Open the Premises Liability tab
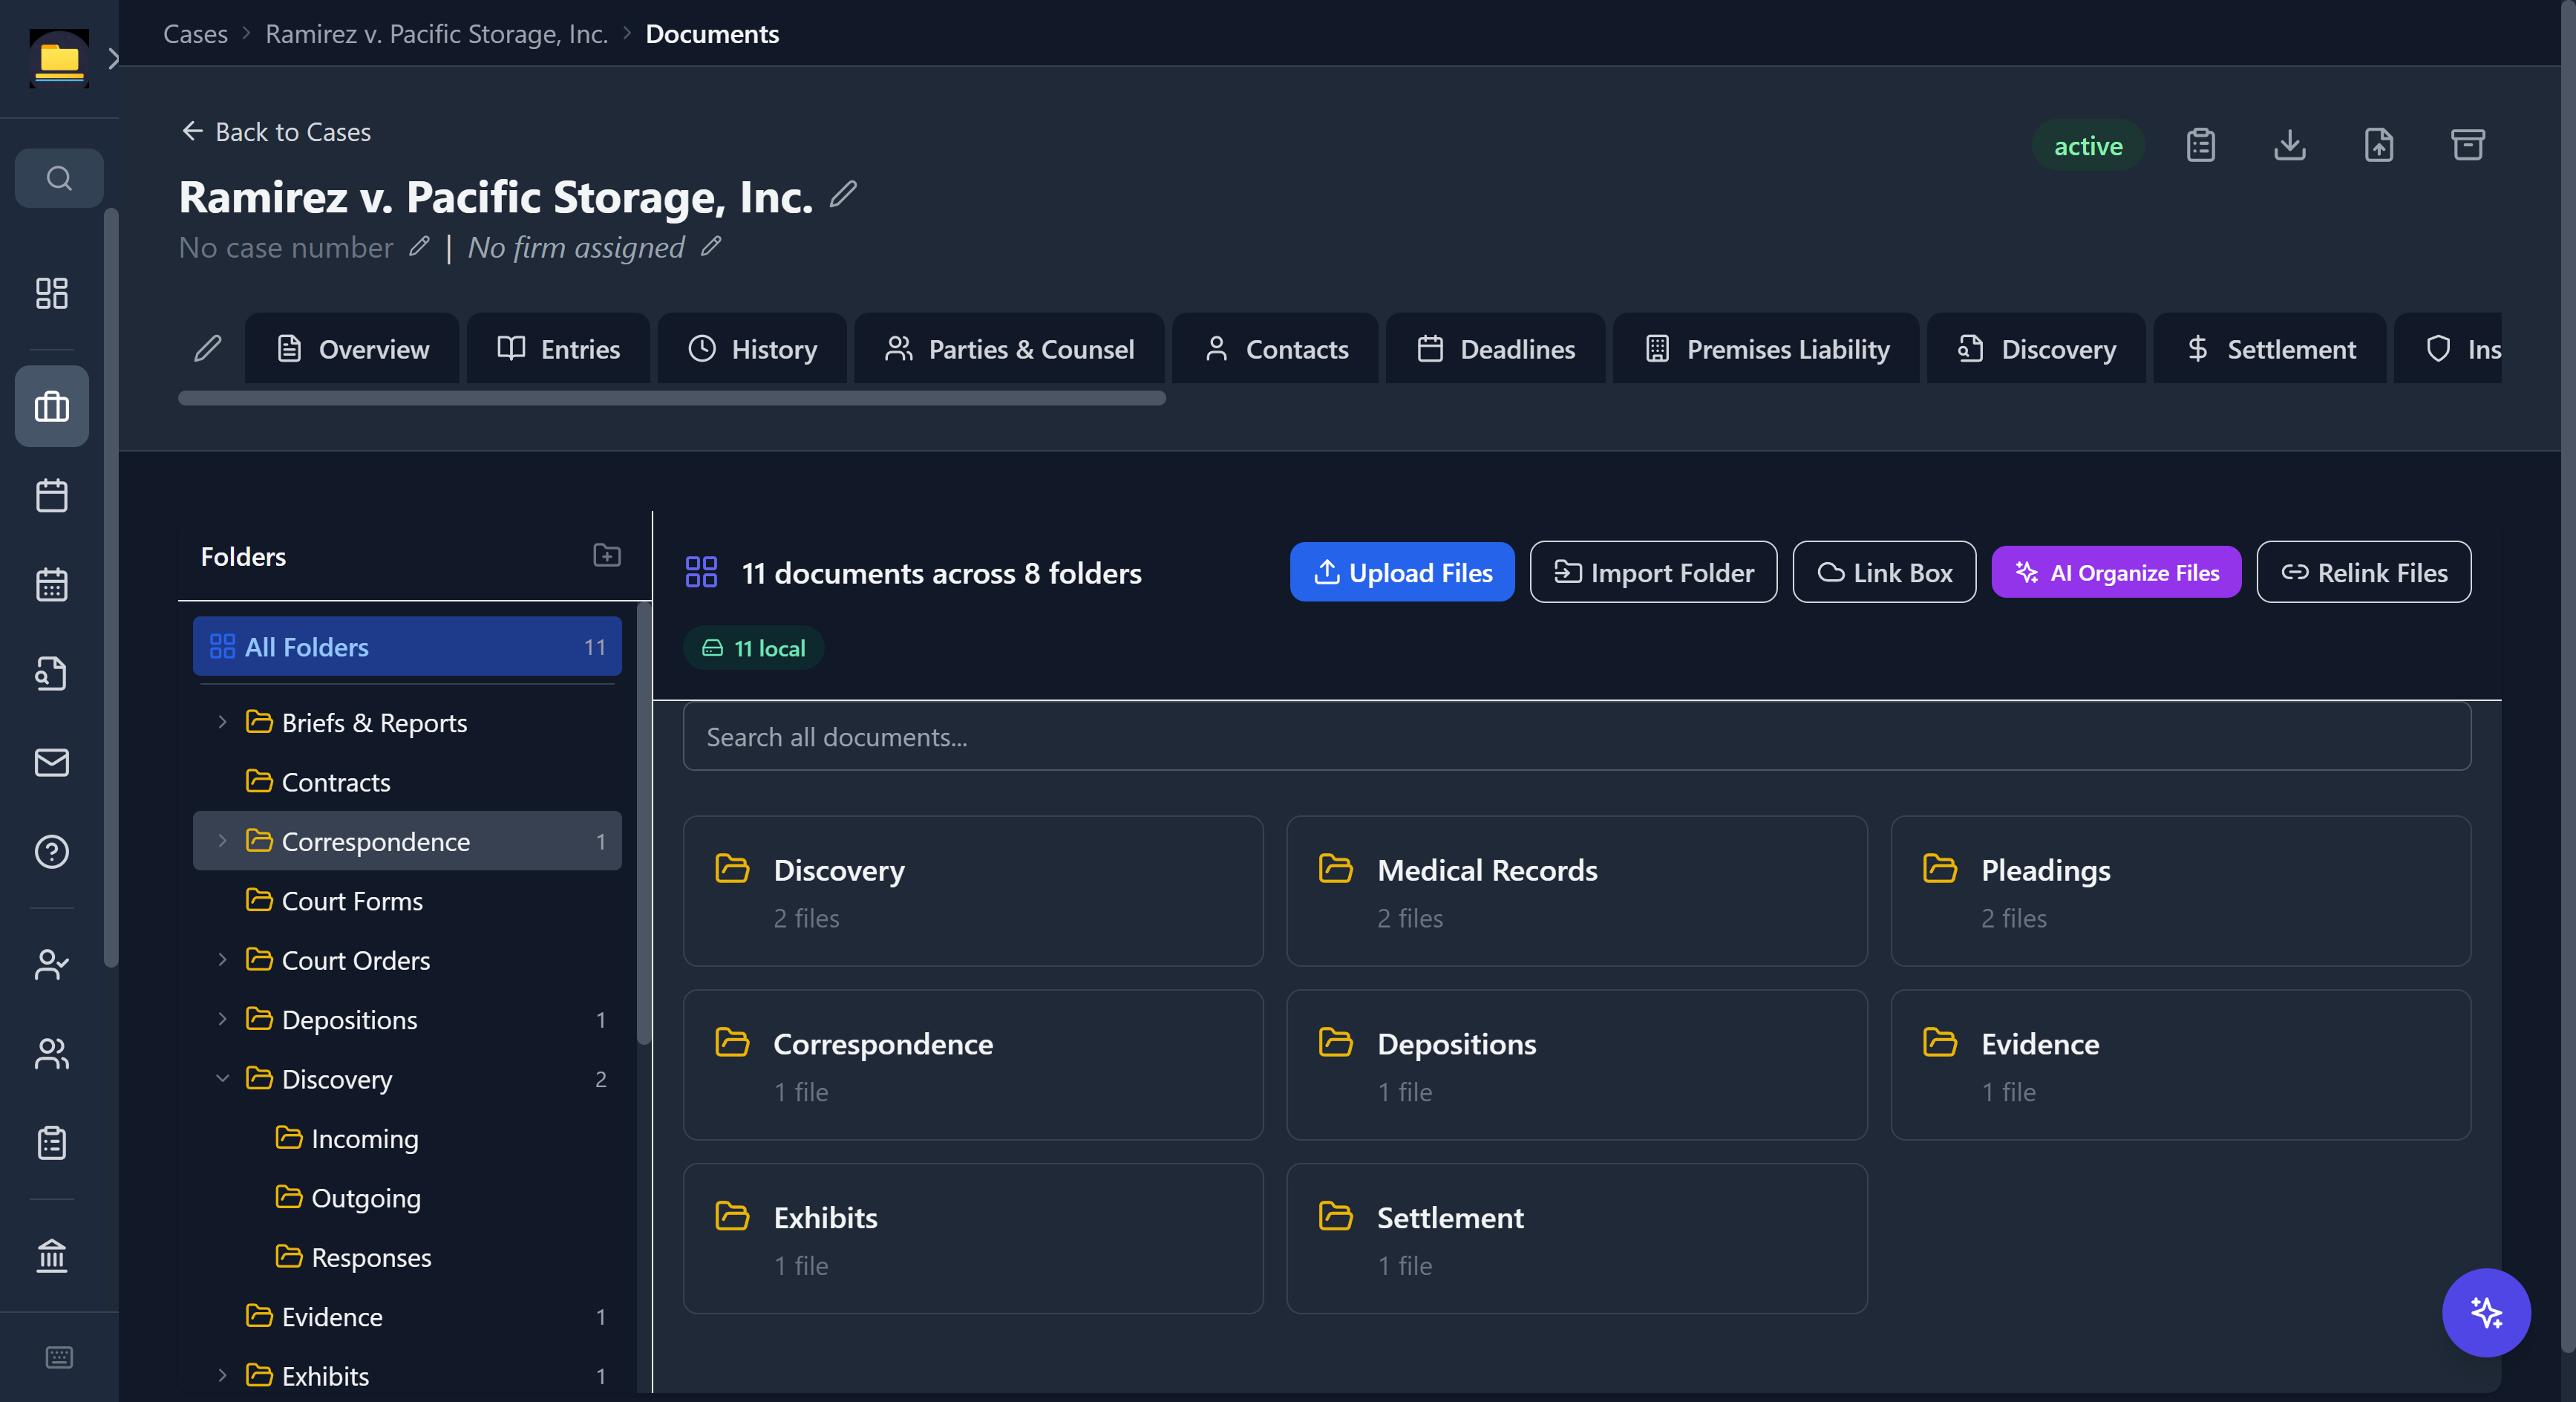This screenshot has height=1402, width=2576. pos(1766,348)
